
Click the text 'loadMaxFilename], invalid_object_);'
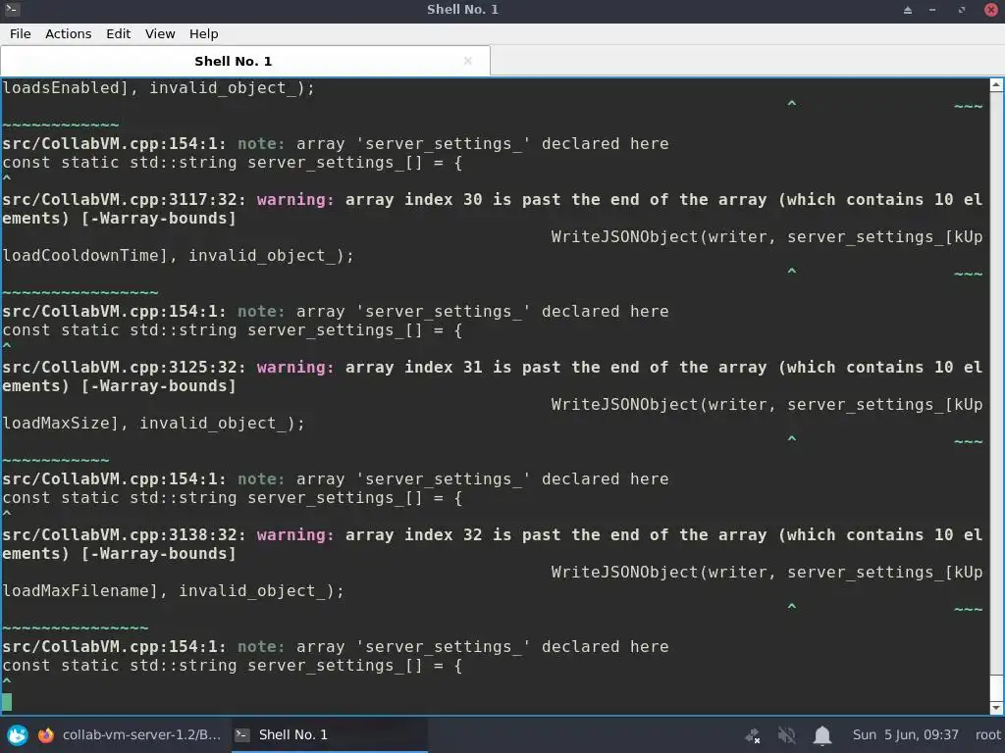[x=173, y=591]
